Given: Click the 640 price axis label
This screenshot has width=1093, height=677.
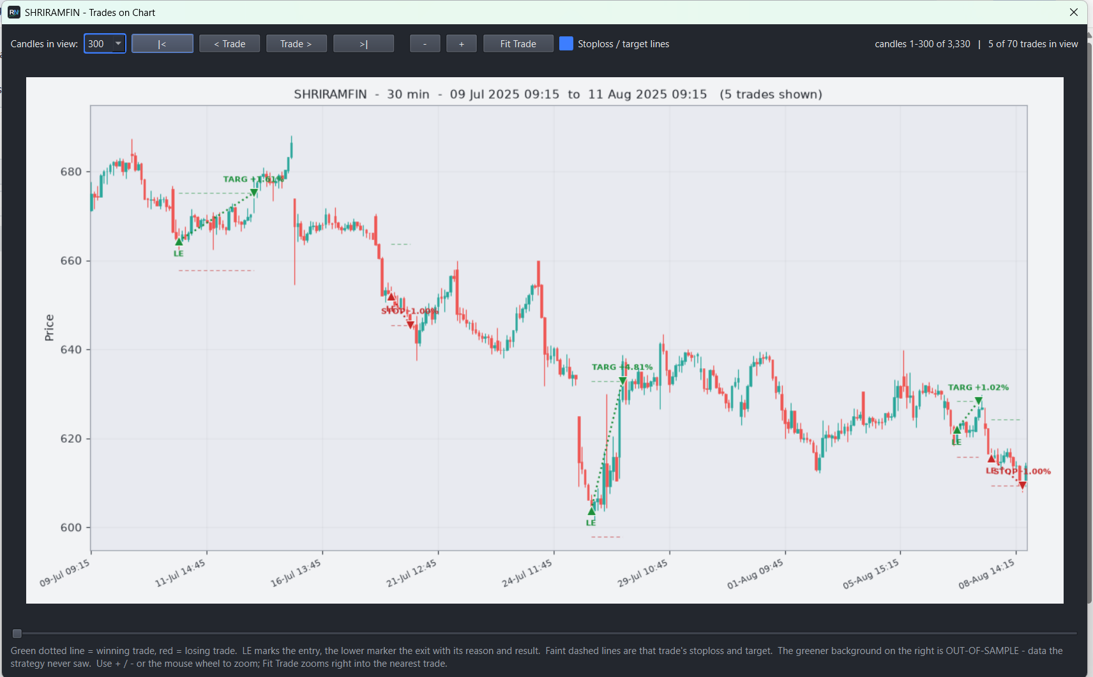Looking at the screenshot, I should [71, 350].
